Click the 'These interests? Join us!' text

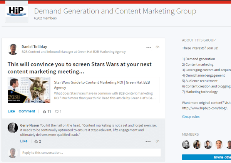coord(200,48)
